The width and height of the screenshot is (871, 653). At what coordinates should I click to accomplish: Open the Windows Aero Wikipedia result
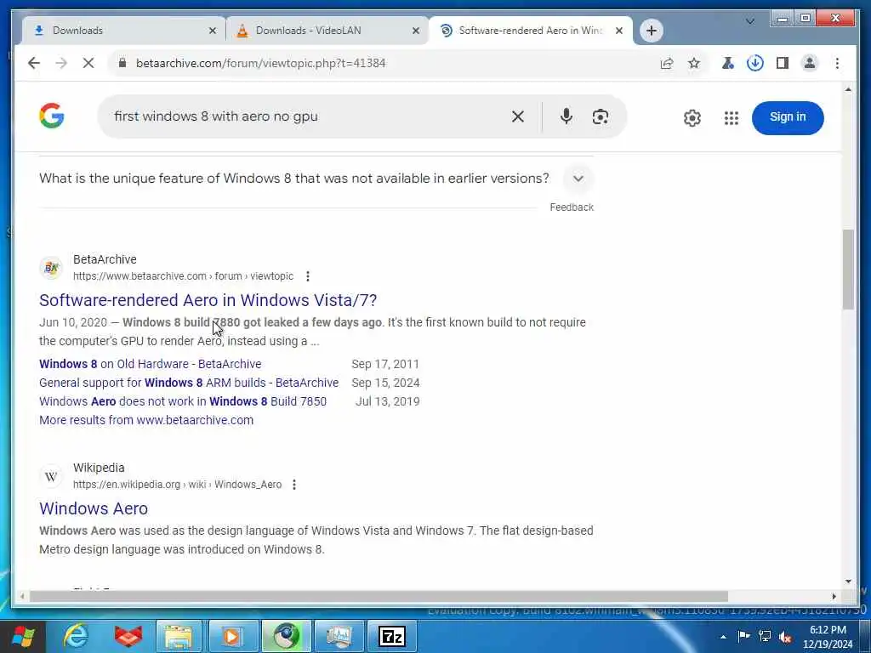[94, 508]
